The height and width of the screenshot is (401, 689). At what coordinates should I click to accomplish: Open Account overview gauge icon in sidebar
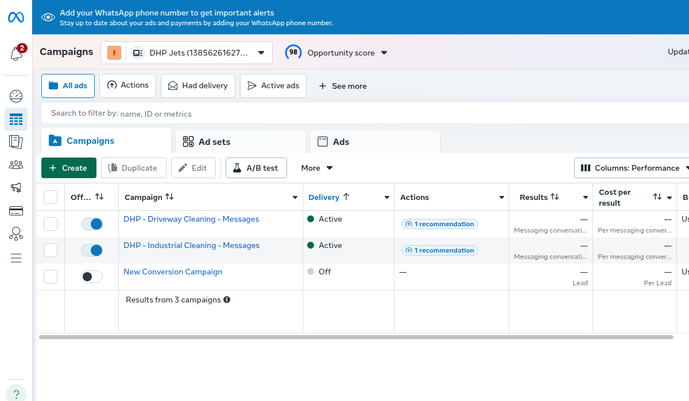coord(16,96)
